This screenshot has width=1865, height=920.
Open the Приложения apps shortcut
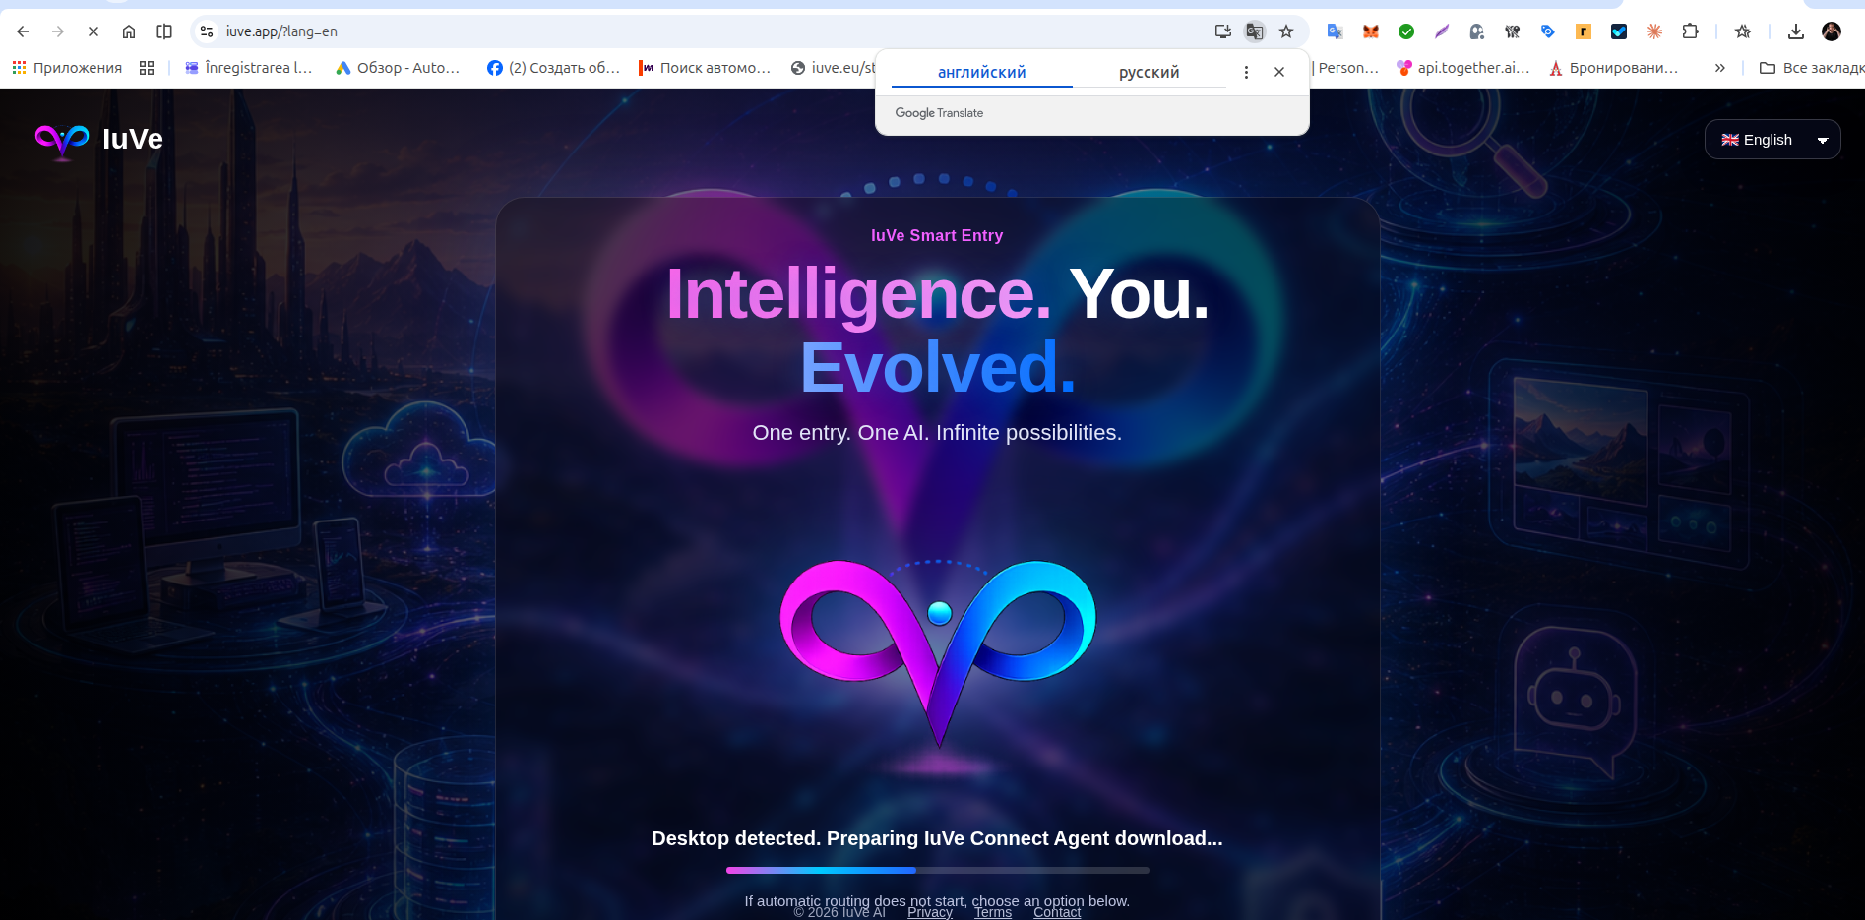[x=67, y=68]
